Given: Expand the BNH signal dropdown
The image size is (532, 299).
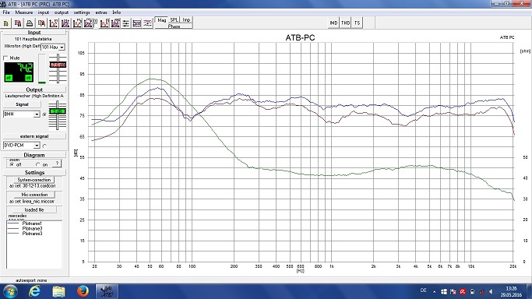Looking at the screenshot, I should coord(37,114).
